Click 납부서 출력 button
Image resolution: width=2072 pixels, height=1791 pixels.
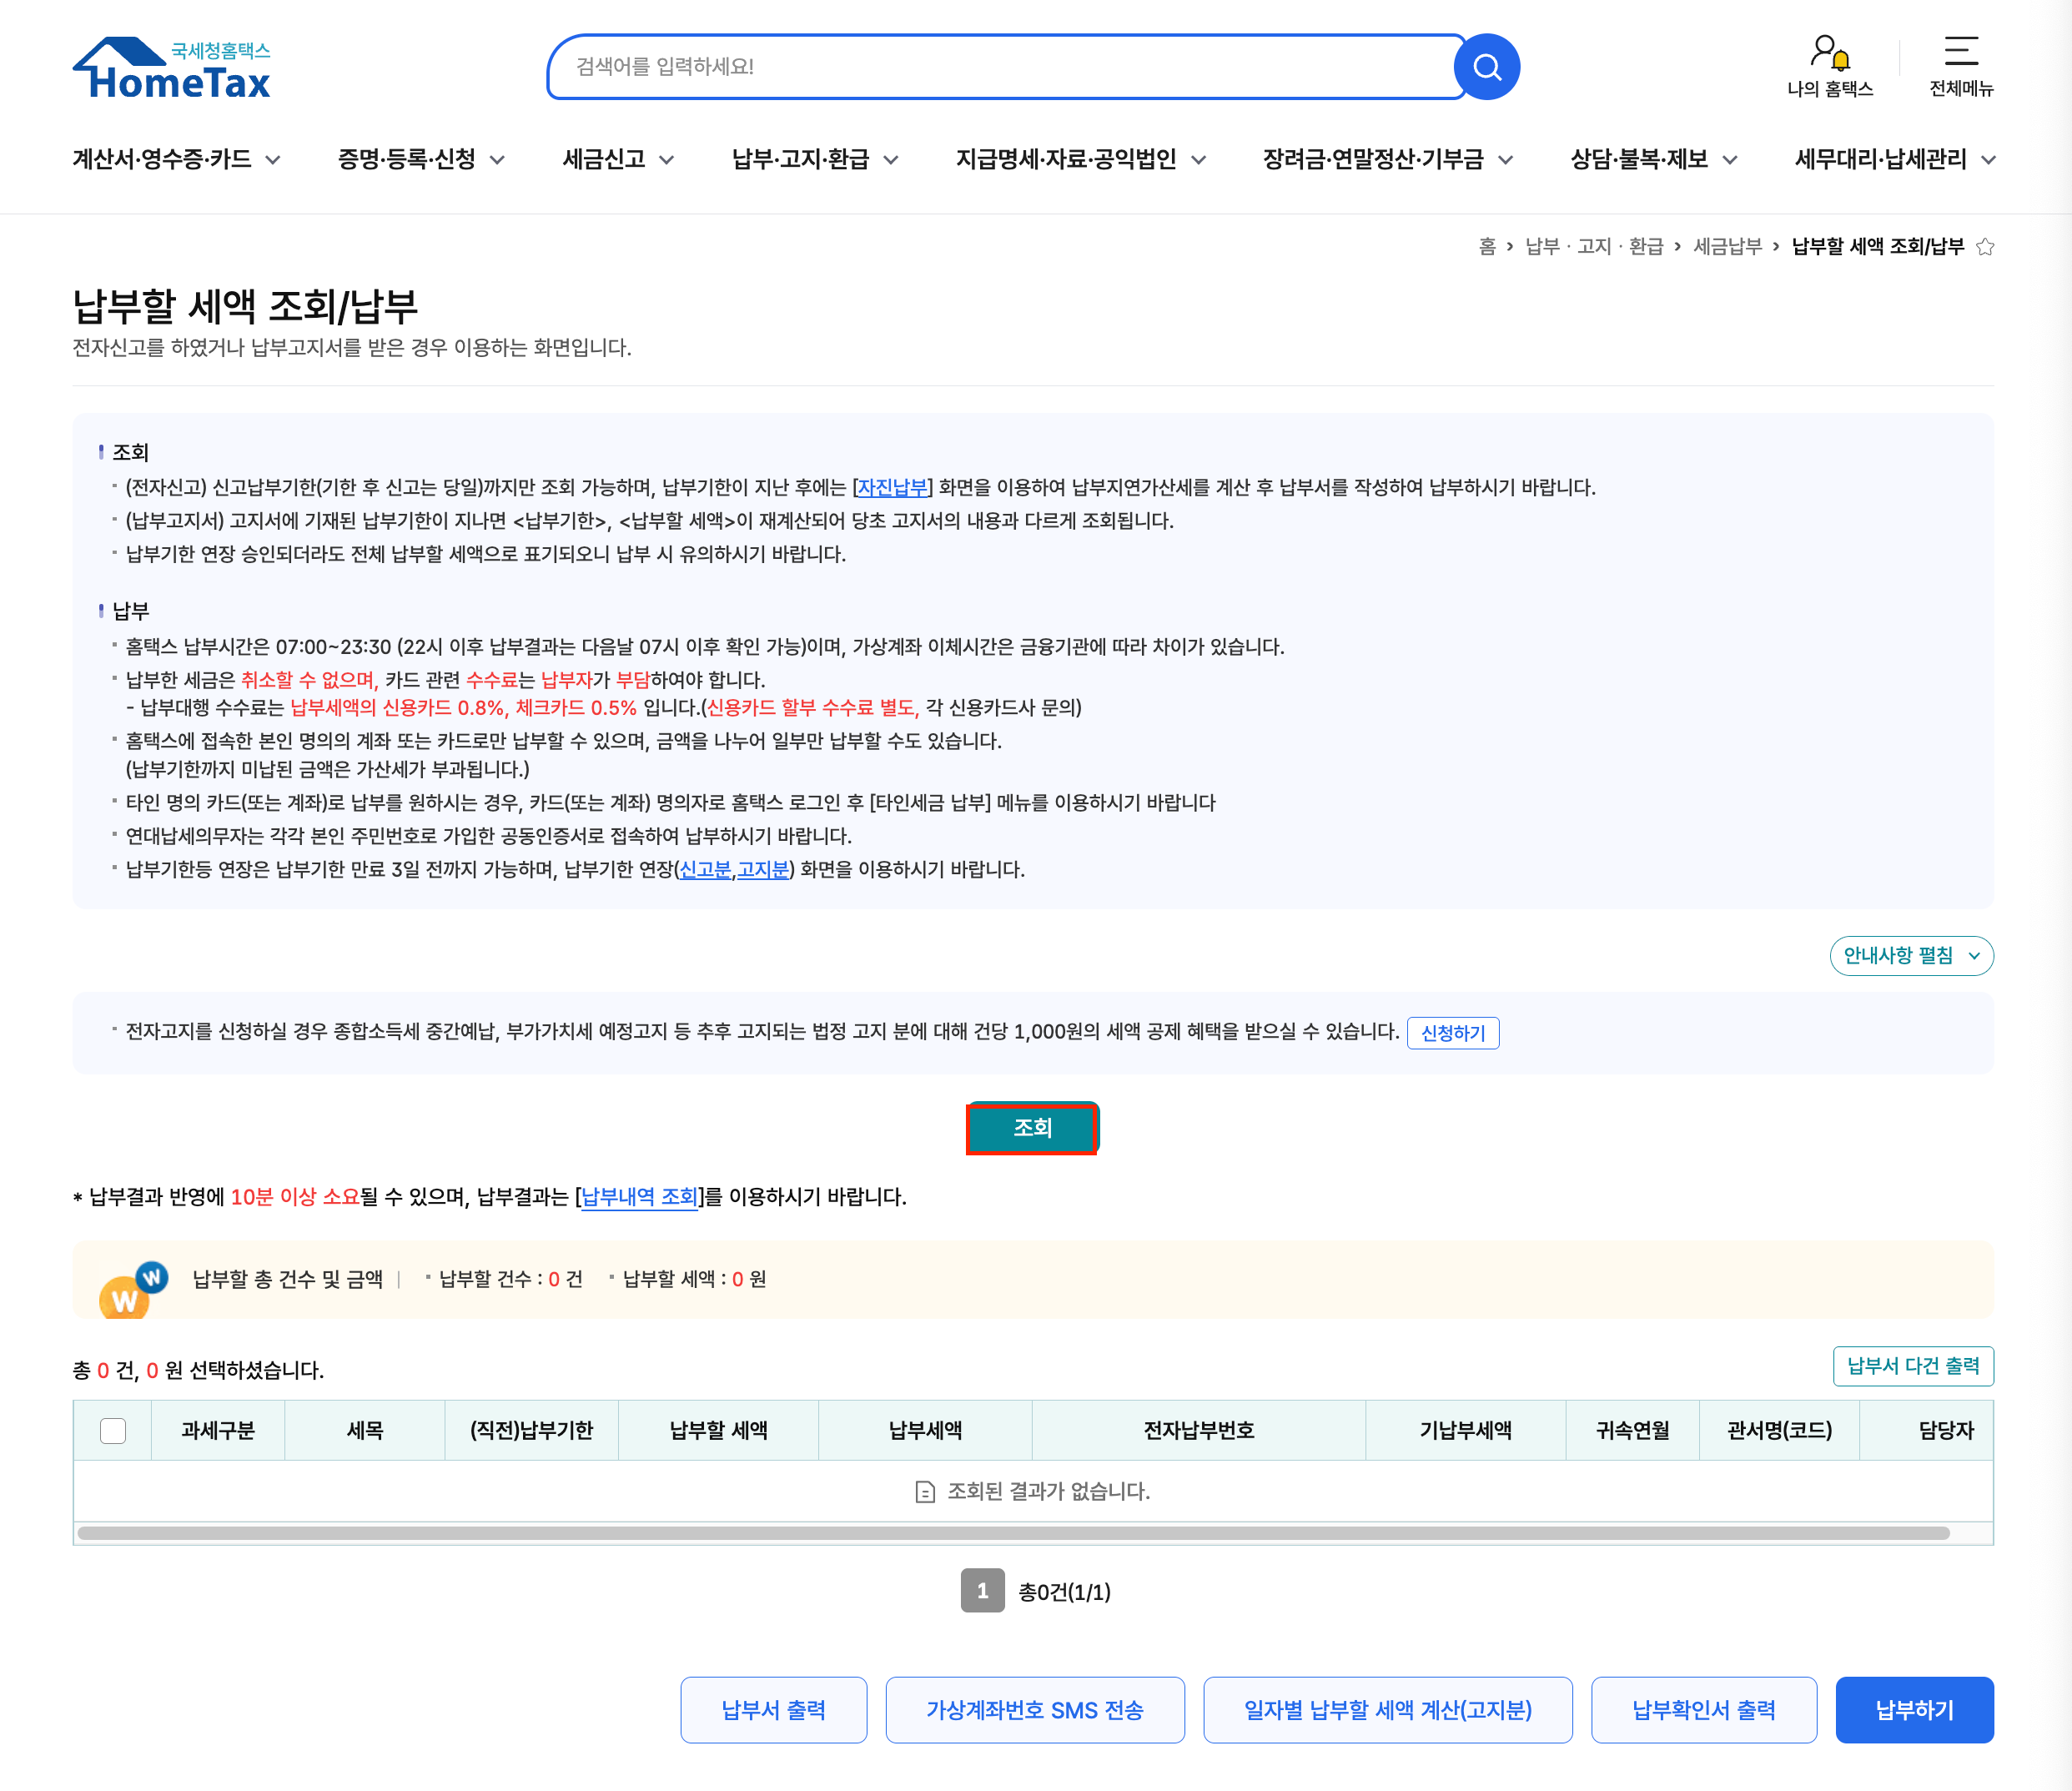pos(774,1710)
